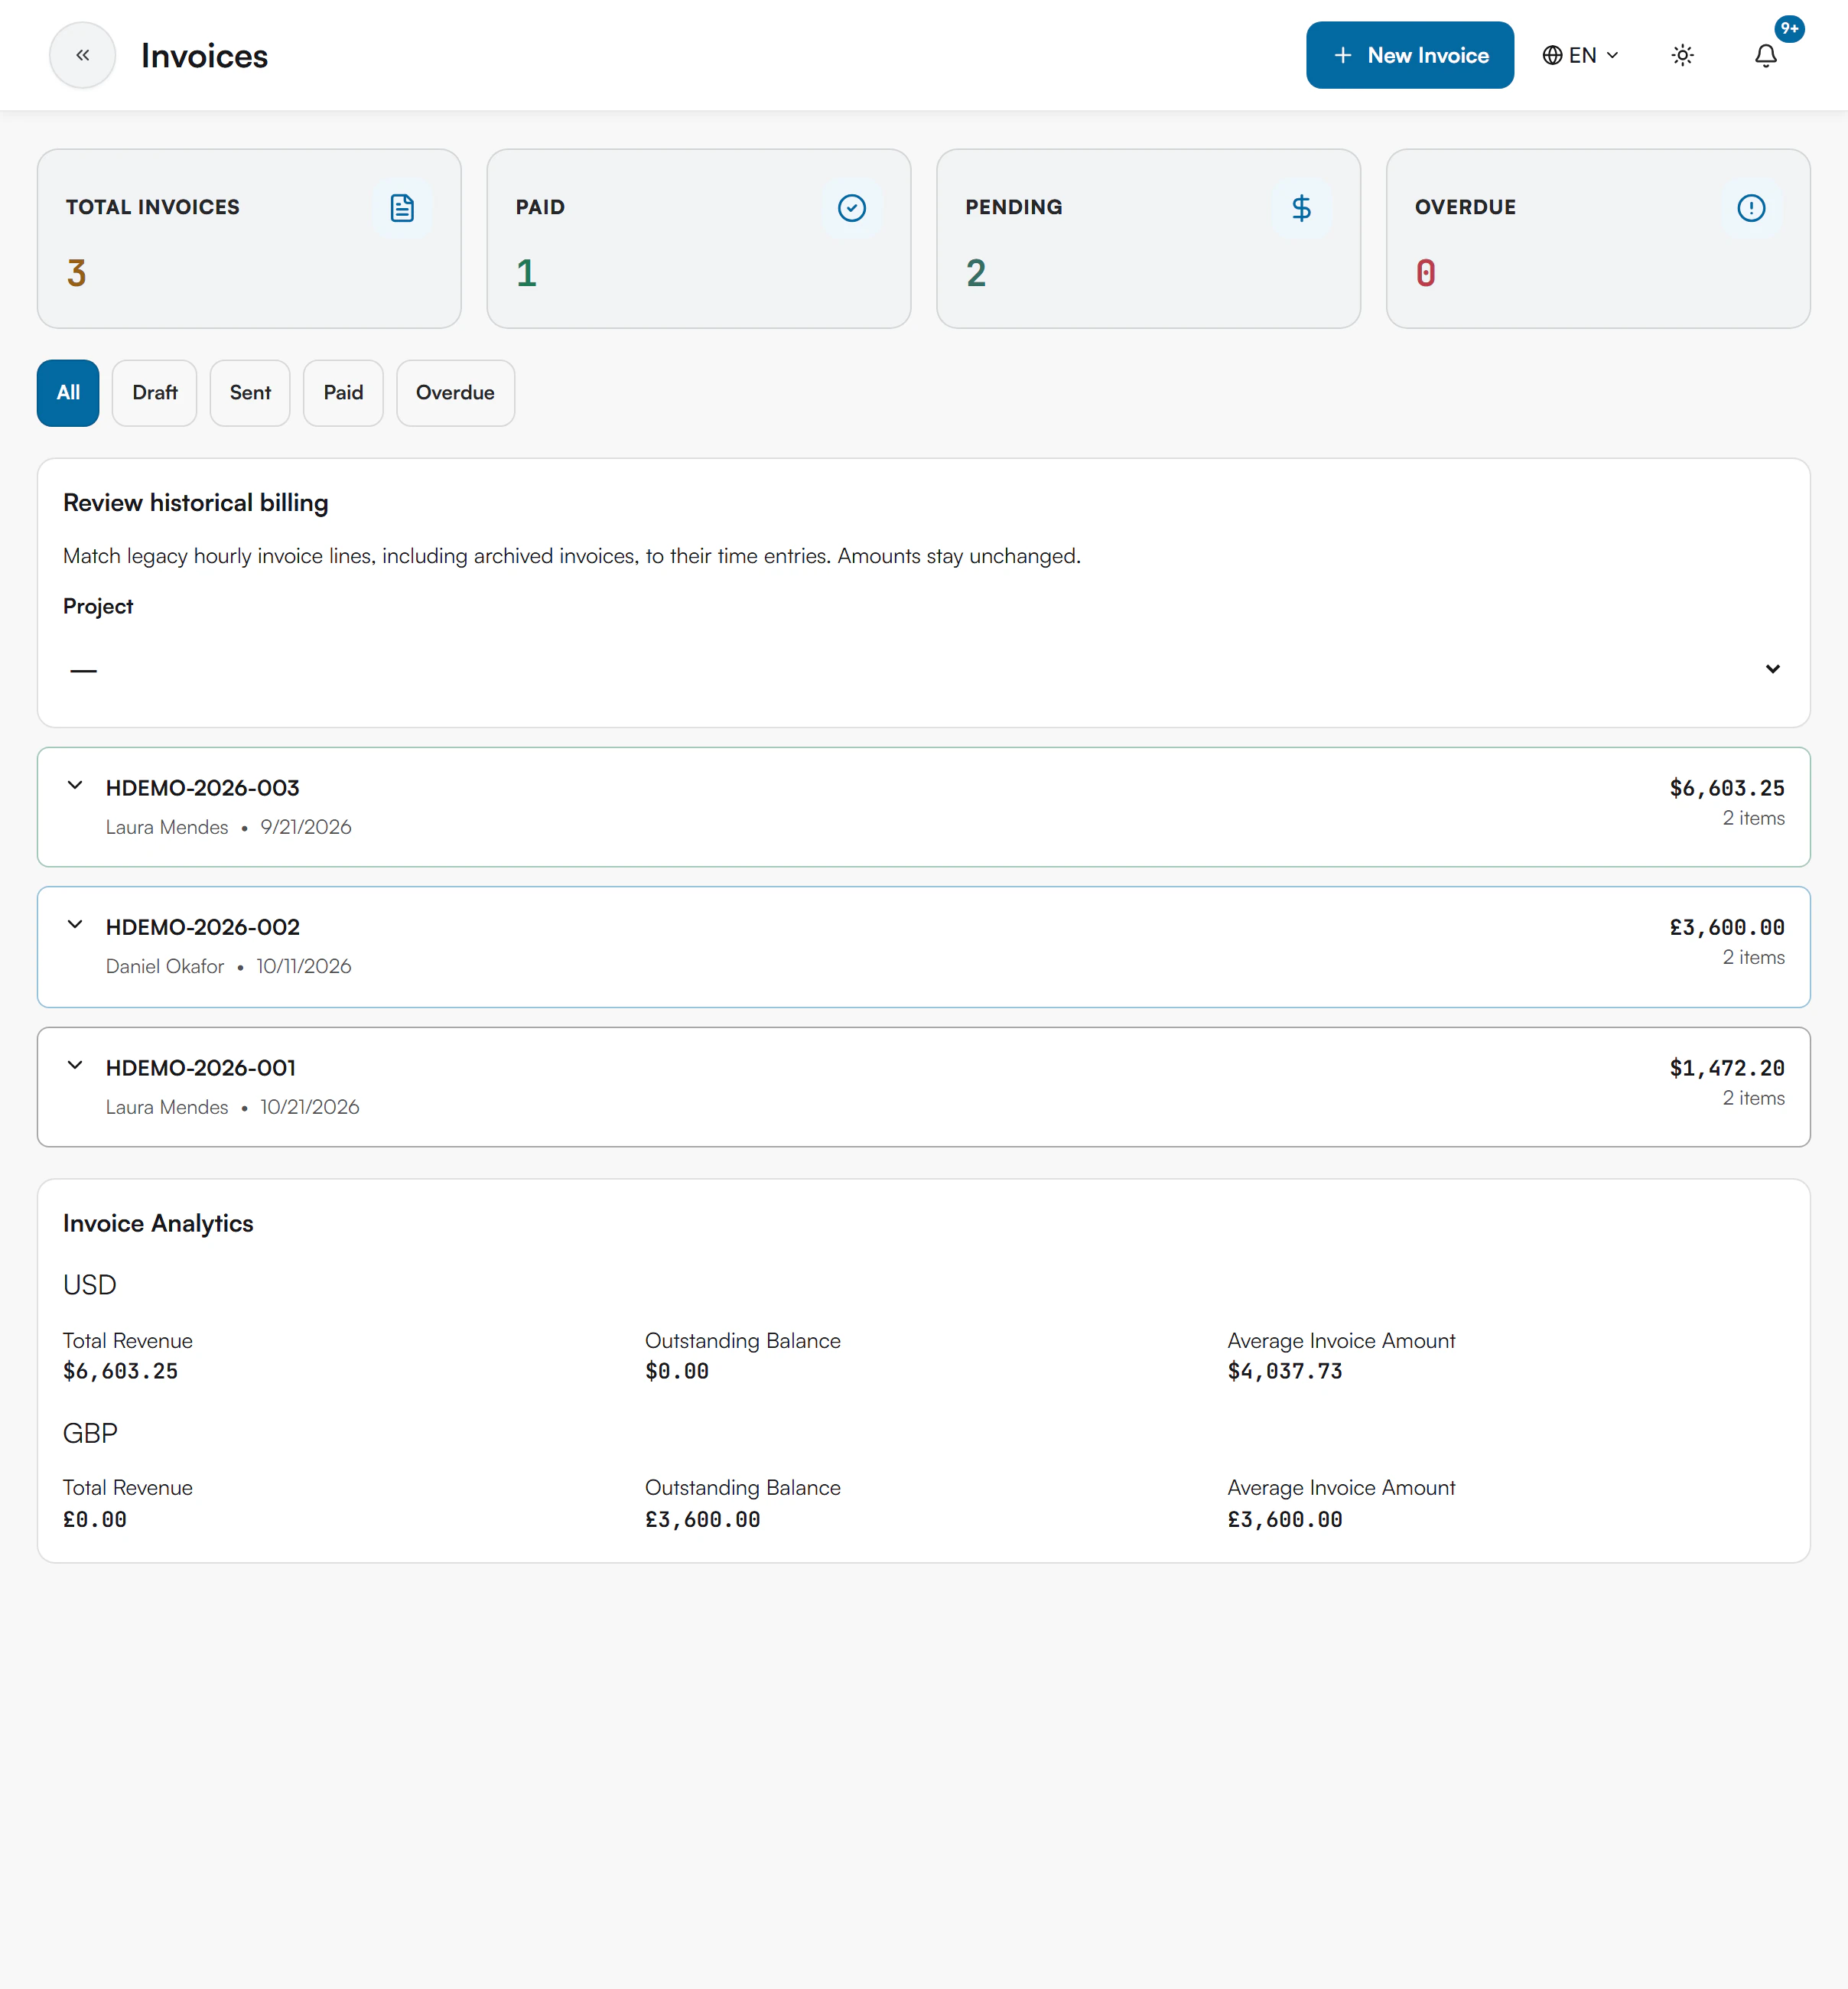Expand invoice HDEMO-2026-001 chevron
1848x1989 pixels.
(x=75, y=1066)
